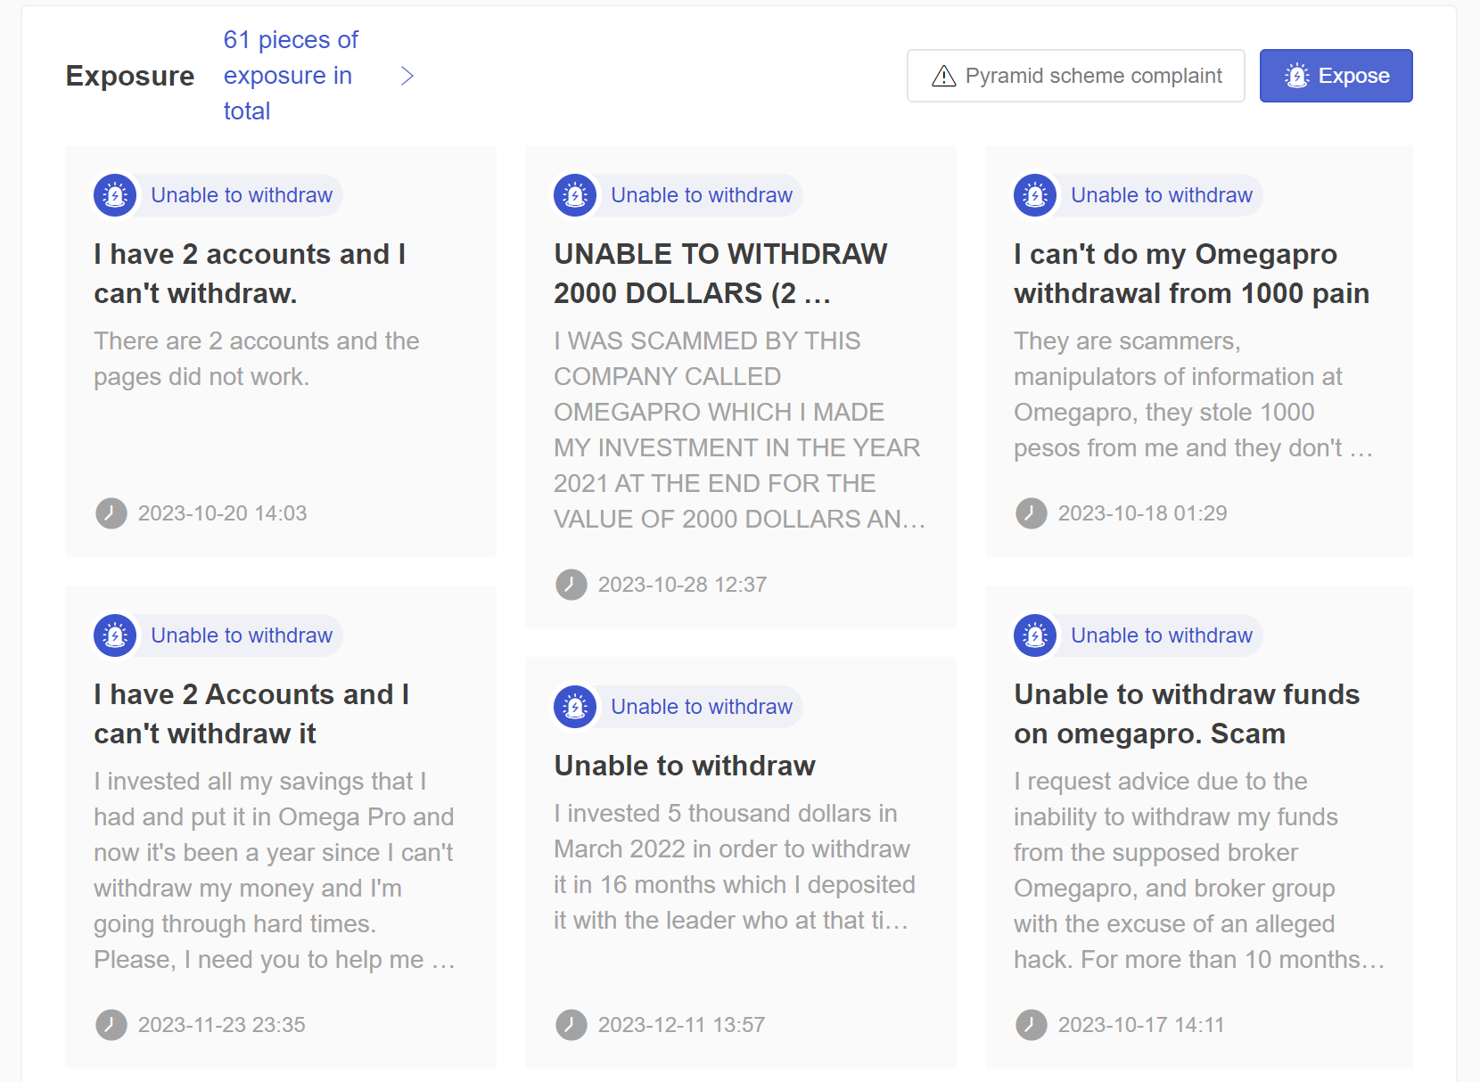Screen dimensions: 1480x1082
Task: Click the Exposure heading
Action: [130, 76]
